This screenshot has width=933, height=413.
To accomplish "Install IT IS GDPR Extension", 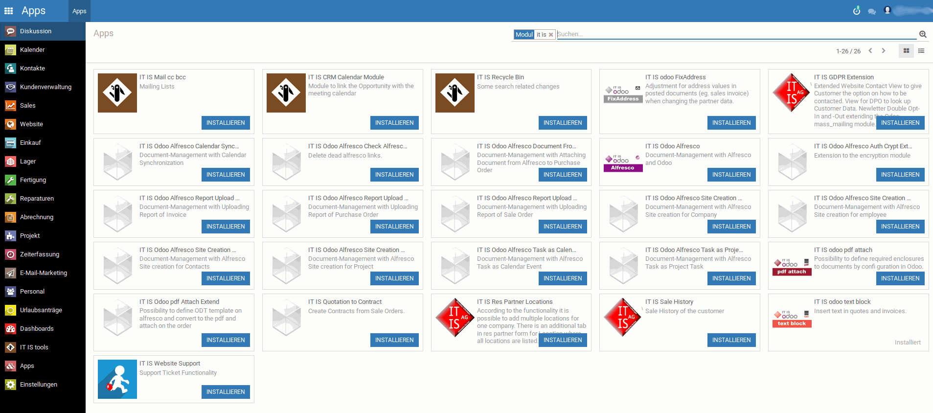I will click(900, 123).
